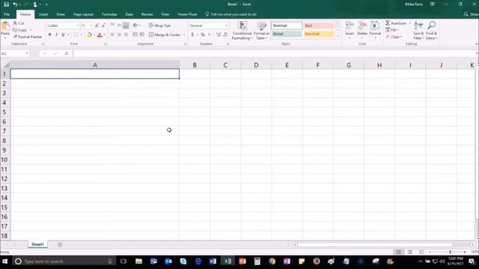This screenshot has width=479, height=269.
Task: Select column B header
Action: tap(195, 65)
